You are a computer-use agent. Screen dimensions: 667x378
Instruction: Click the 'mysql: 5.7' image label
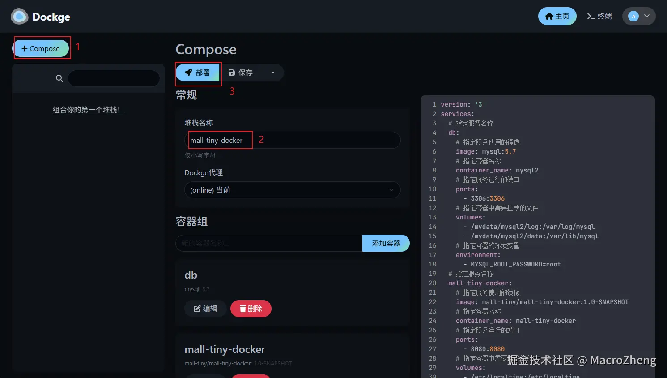pos(197,289)
